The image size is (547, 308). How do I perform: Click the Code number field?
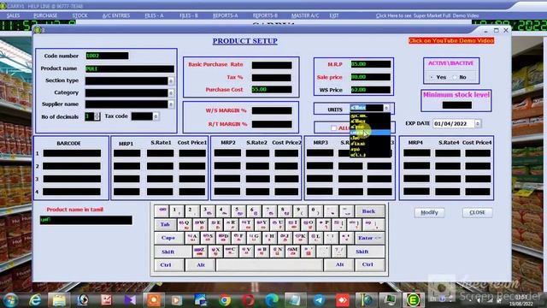[107, 56]
